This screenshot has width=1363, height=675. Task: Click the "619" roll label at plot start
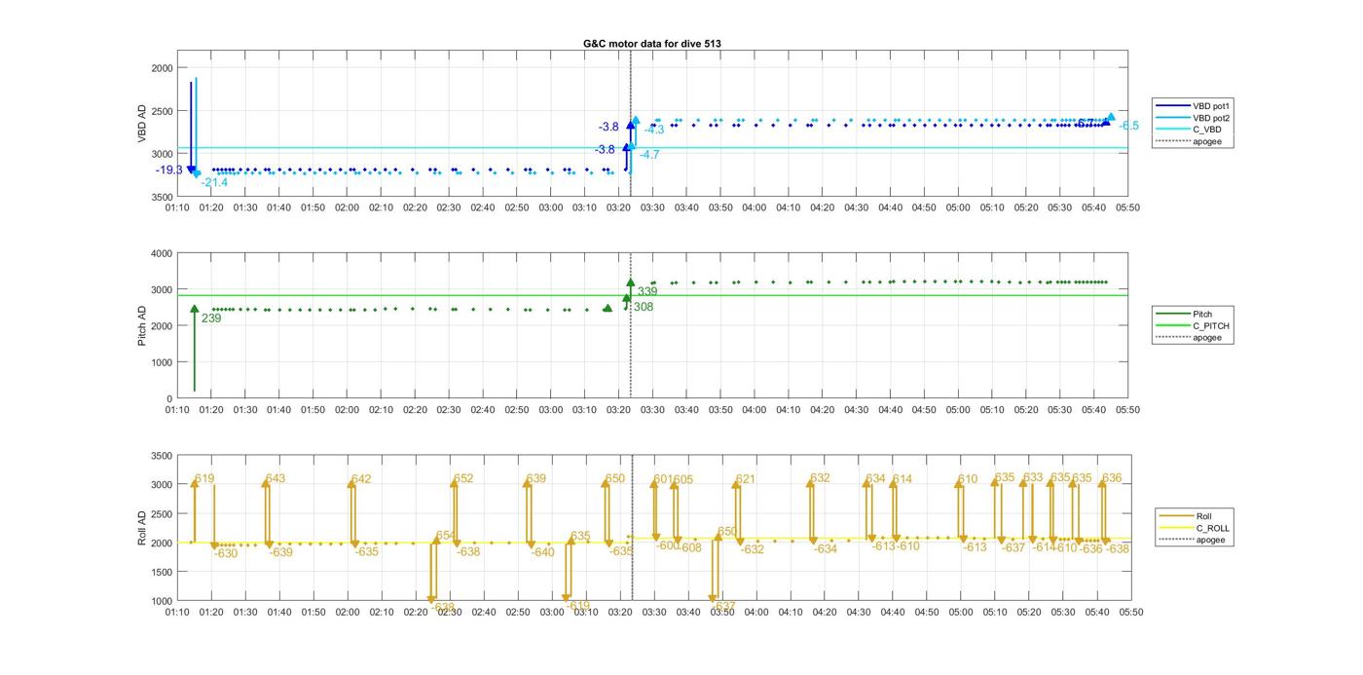(204, 478)
